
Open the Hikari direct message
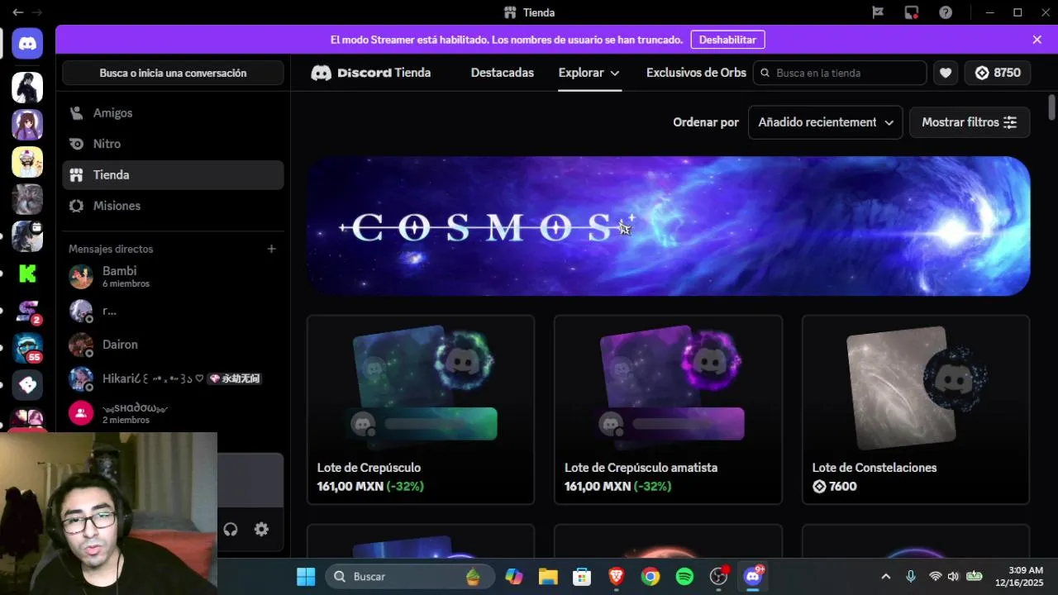pyautogui.click(x=173, y=378)
